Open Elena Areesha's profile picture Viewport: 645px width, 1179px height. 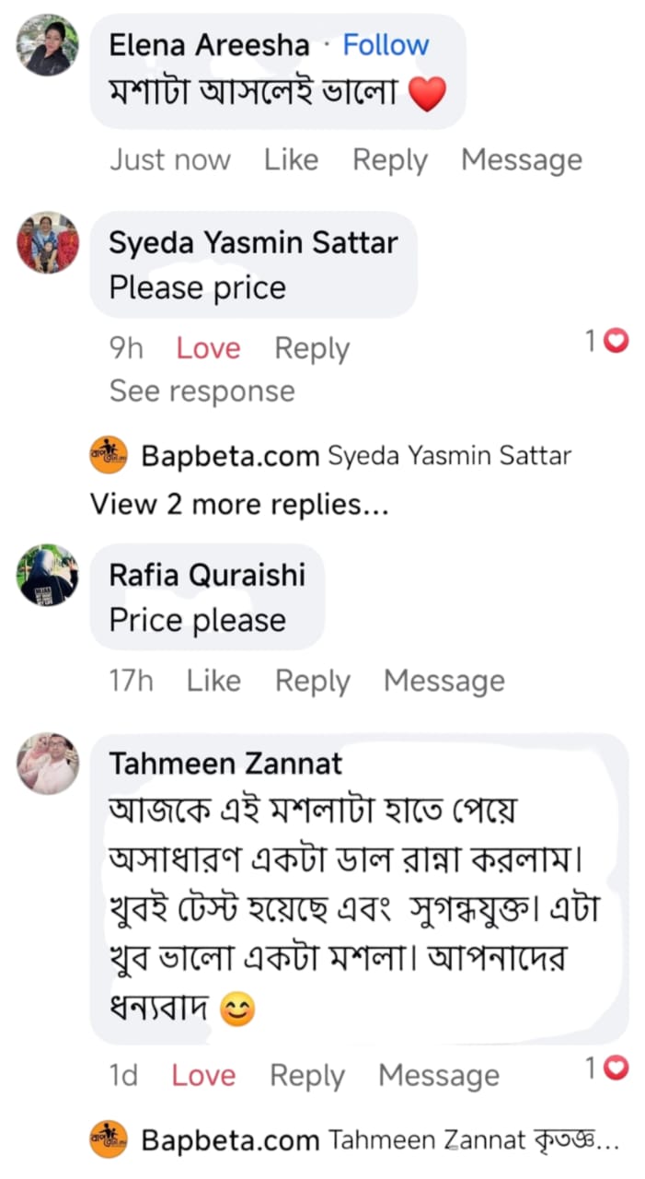click(x=47, y=45)
